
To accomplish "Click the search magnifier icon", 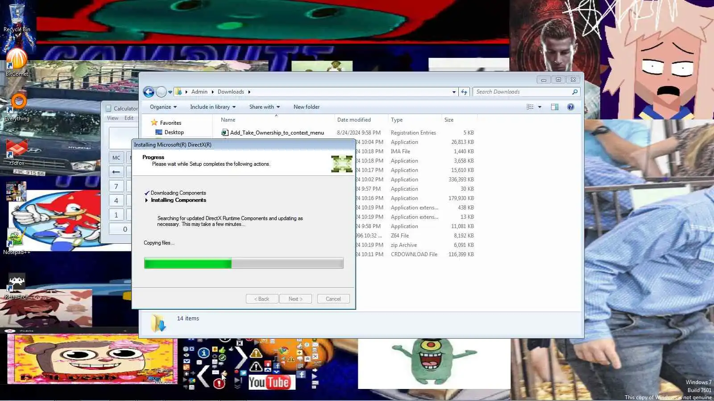I will click(x=575, y=92).
